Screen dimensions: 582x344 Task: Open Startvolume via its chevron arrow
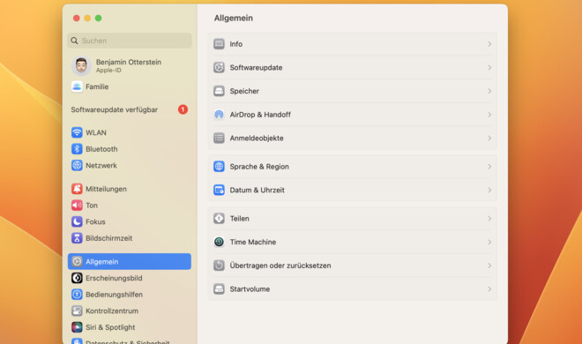pyautogui.click(x=489, y=289)
